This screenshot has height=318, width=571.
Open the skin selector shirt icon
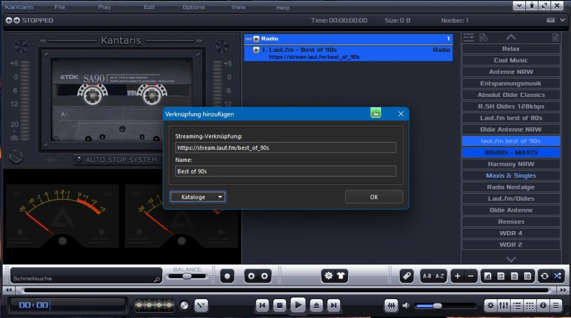tap(341, 276)
